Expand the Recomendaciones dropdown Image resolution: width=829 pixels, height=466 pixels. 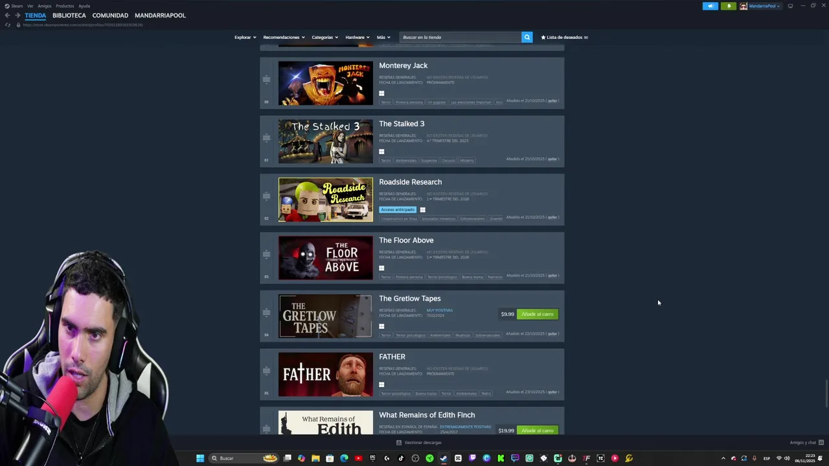click(284, 38)
